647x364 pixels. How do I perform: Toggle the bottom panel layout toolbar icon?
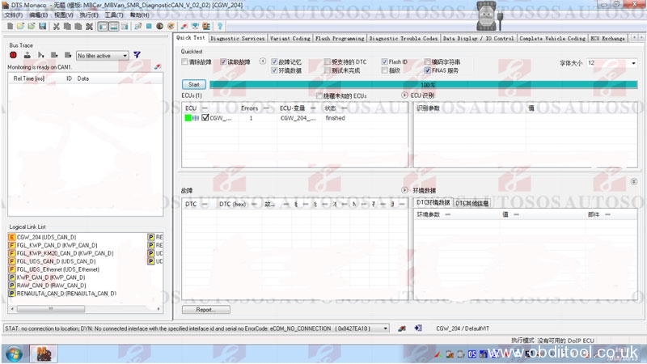point(113,27)
